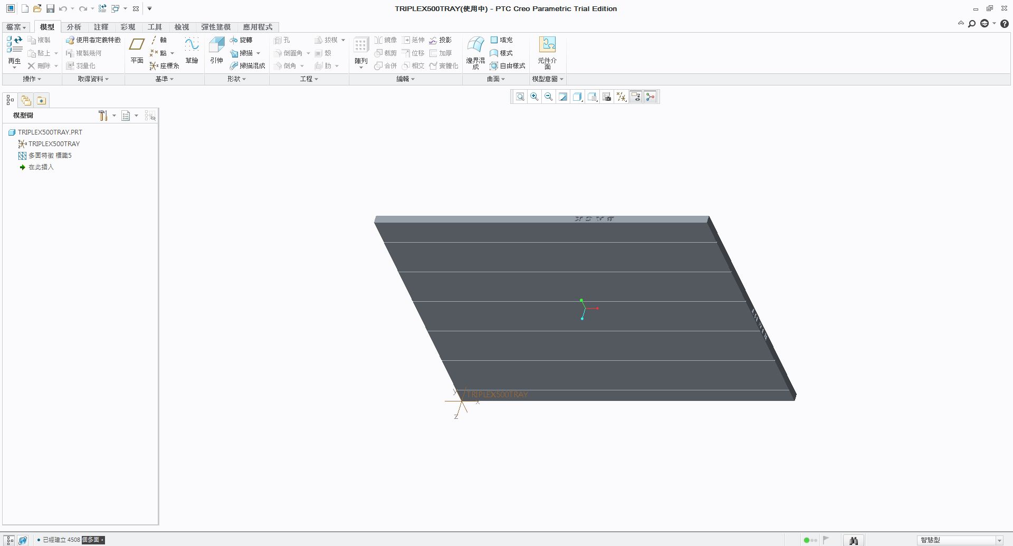Open Component Interface (元件介面)
1013x546 pixels.
(547, 53)
